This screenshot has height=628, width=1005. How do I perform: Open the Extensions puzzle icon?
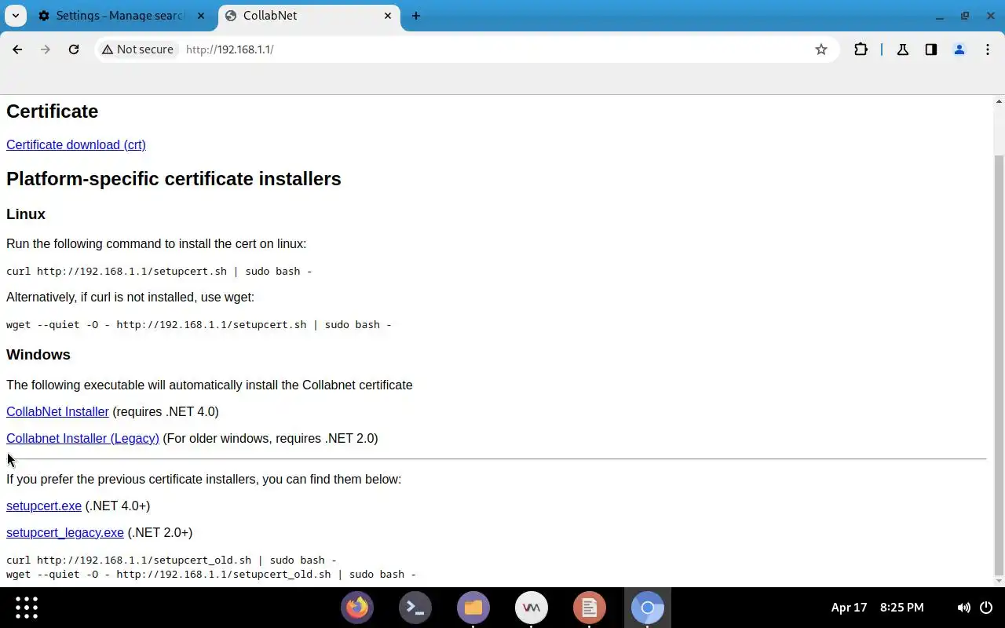[861, 49]
